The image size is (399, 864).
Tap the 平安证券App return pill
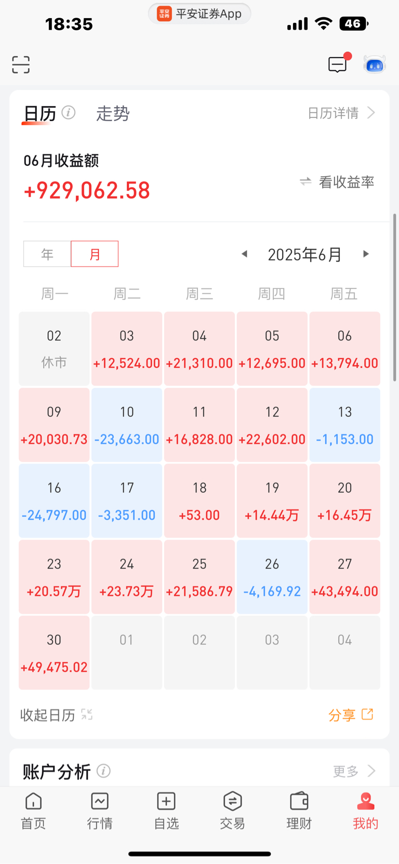(199, 14)
